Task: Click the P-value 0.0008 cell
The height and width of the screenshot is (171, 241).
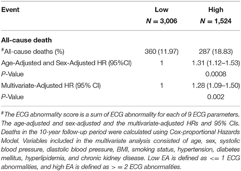Action: point(216,74)
